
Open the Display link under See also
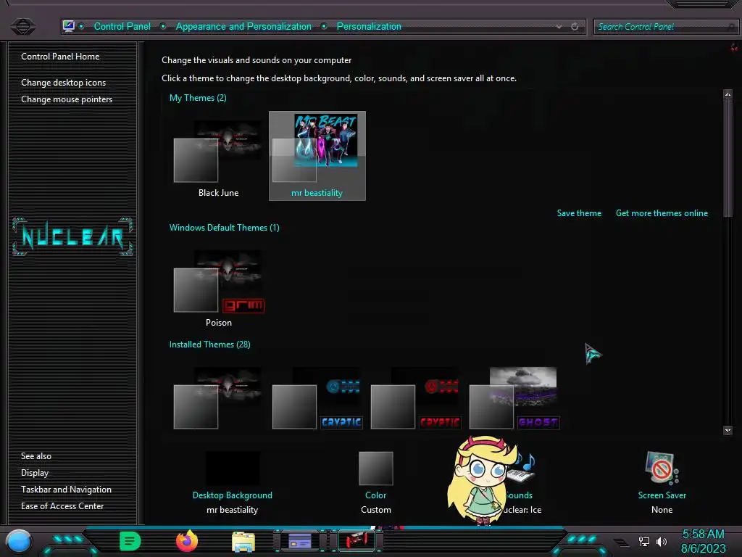click(x=35, y=473)
